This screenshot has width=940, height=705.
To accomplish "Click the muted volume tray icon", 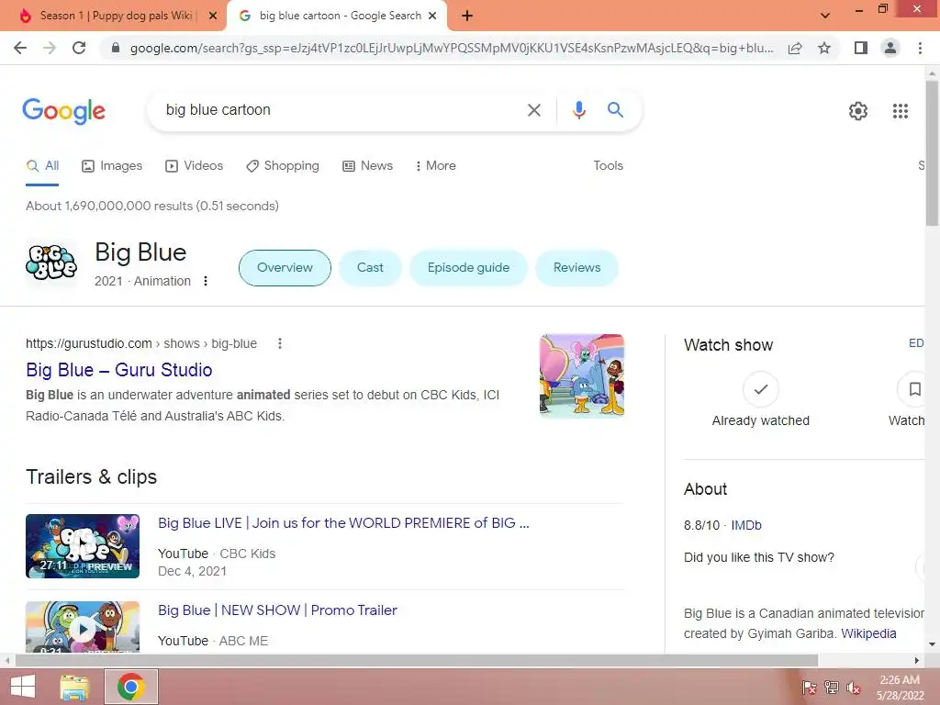I will click(x=853, y=687).
